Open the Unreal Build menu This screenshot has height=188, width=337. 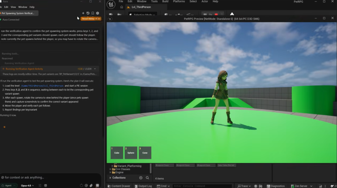[x=165, y=1]
